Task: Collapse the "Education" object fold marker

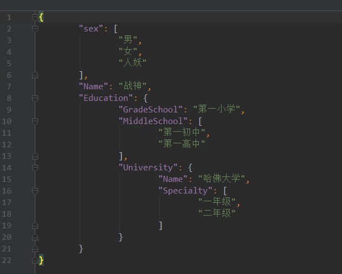Action: 35,98
